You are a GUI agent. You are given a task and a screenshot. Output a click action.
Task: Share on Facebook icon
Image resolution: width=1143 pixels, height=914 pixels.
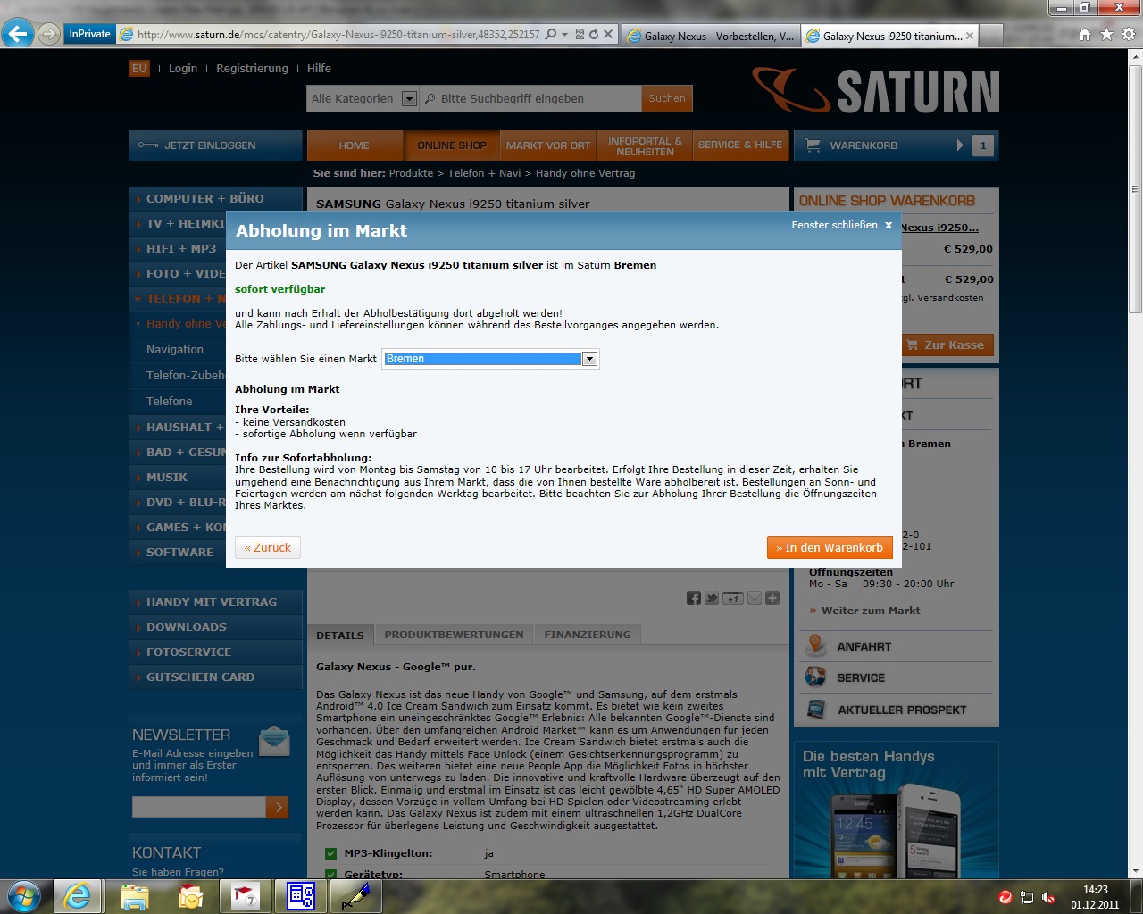(694, 598)
